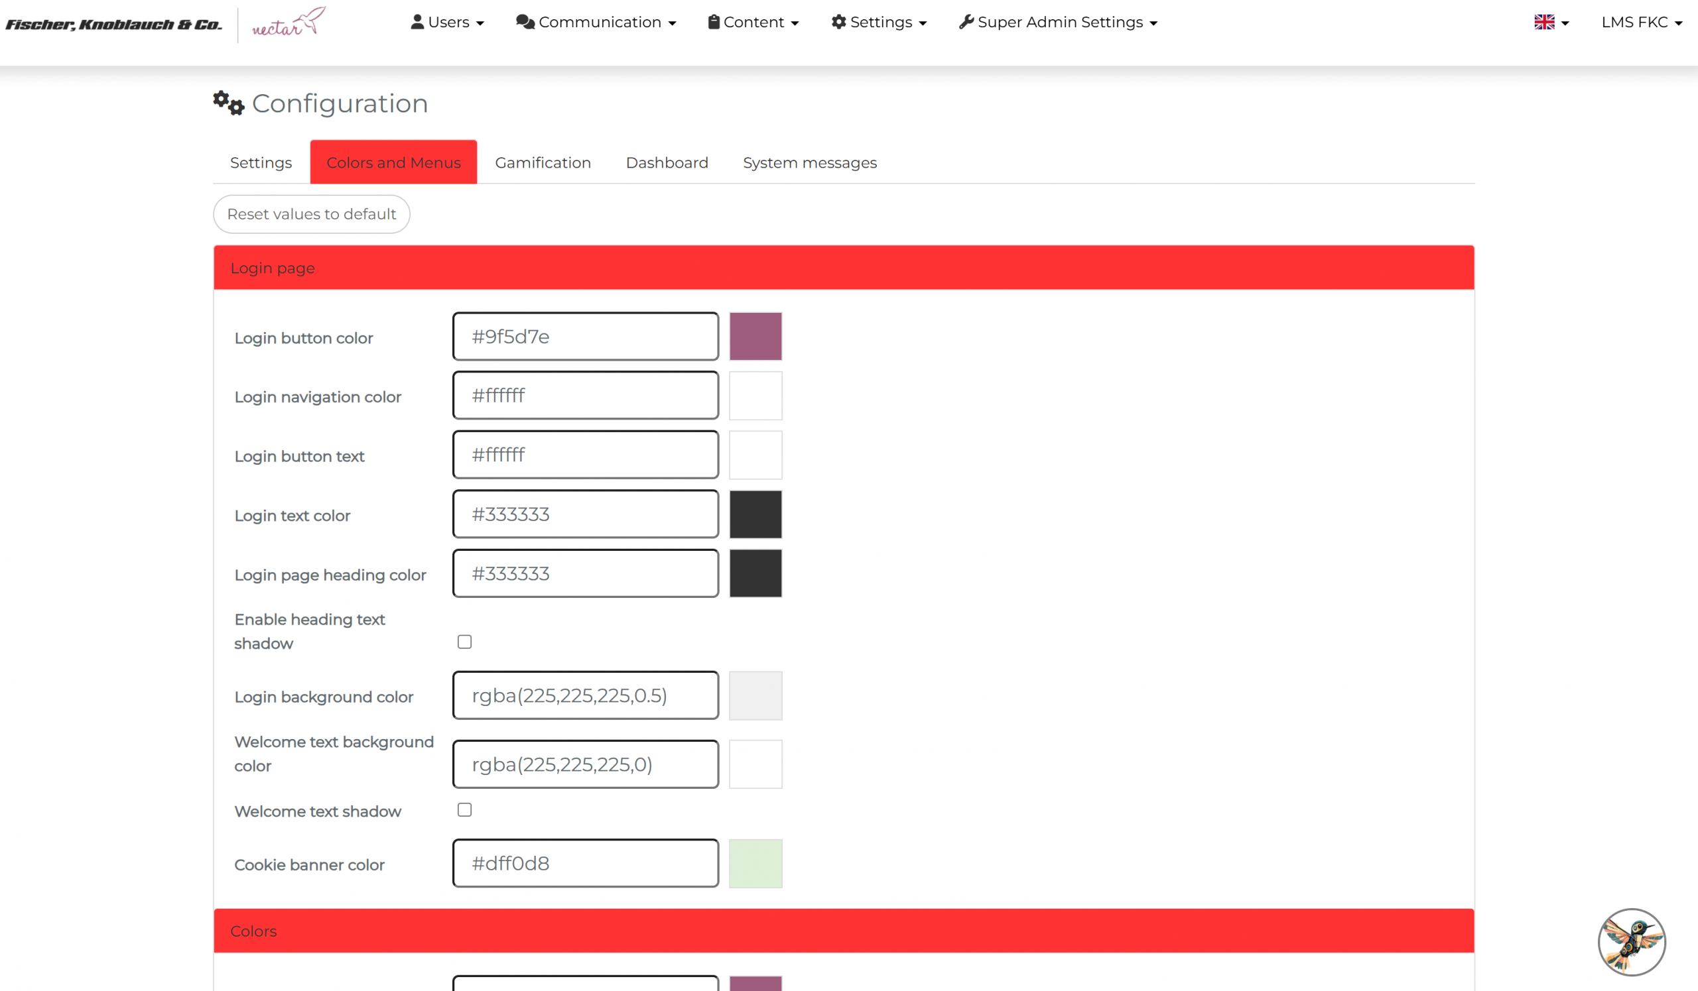Toggle the Welcome text shadow checkbox

pos(464,810)
